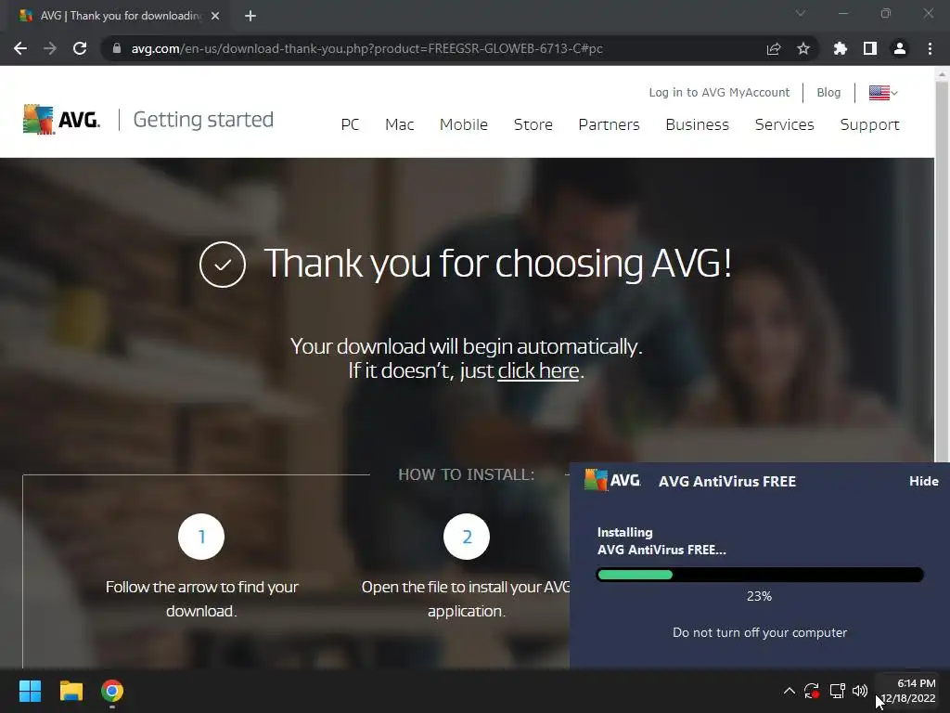Open the Chrome extensions puzzle icon
The image size is (950, 713).
pyautogui.click(x=840, y=48)
